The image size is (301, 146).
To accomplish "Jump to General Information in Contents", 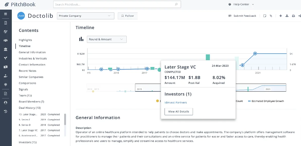I will click(x=32, y=52).
